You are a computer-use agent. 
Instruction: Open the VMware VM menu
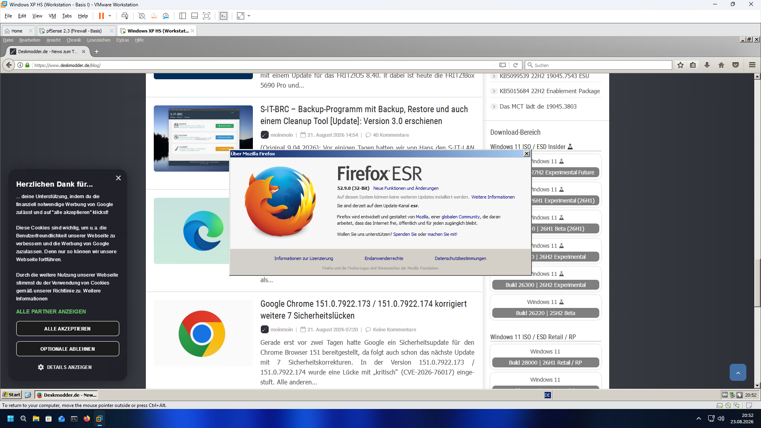click(x=52, y=16)
